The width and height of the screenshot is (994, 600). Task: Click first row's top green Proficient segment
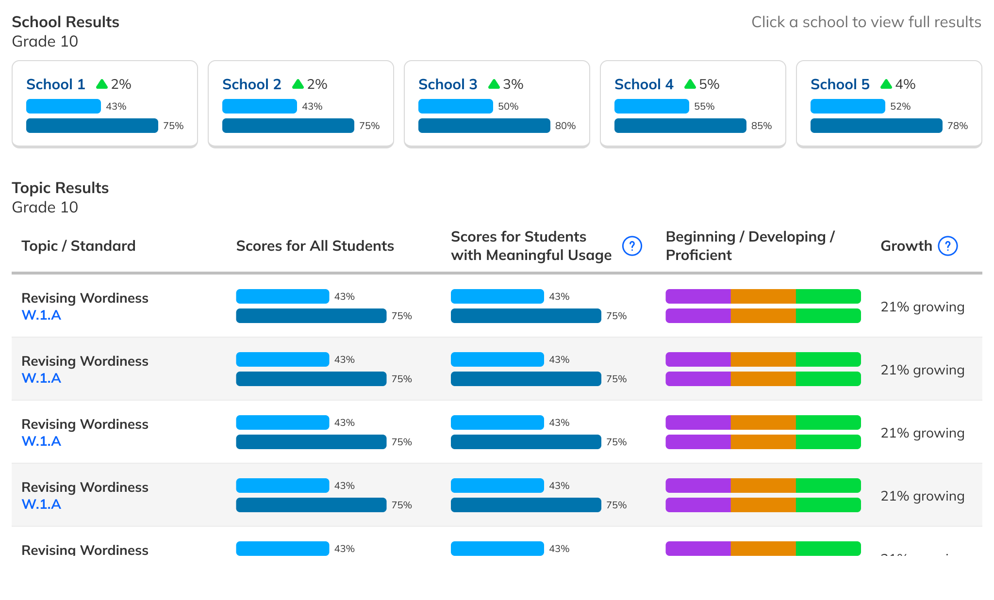(828, 296)
